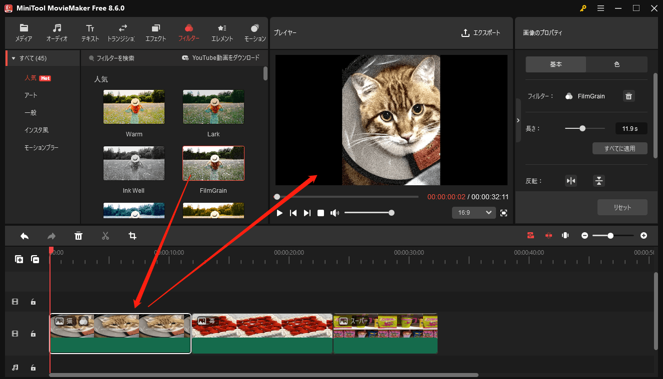
Task: Open the エフェクト (Effects) panel
Action: 155,31
